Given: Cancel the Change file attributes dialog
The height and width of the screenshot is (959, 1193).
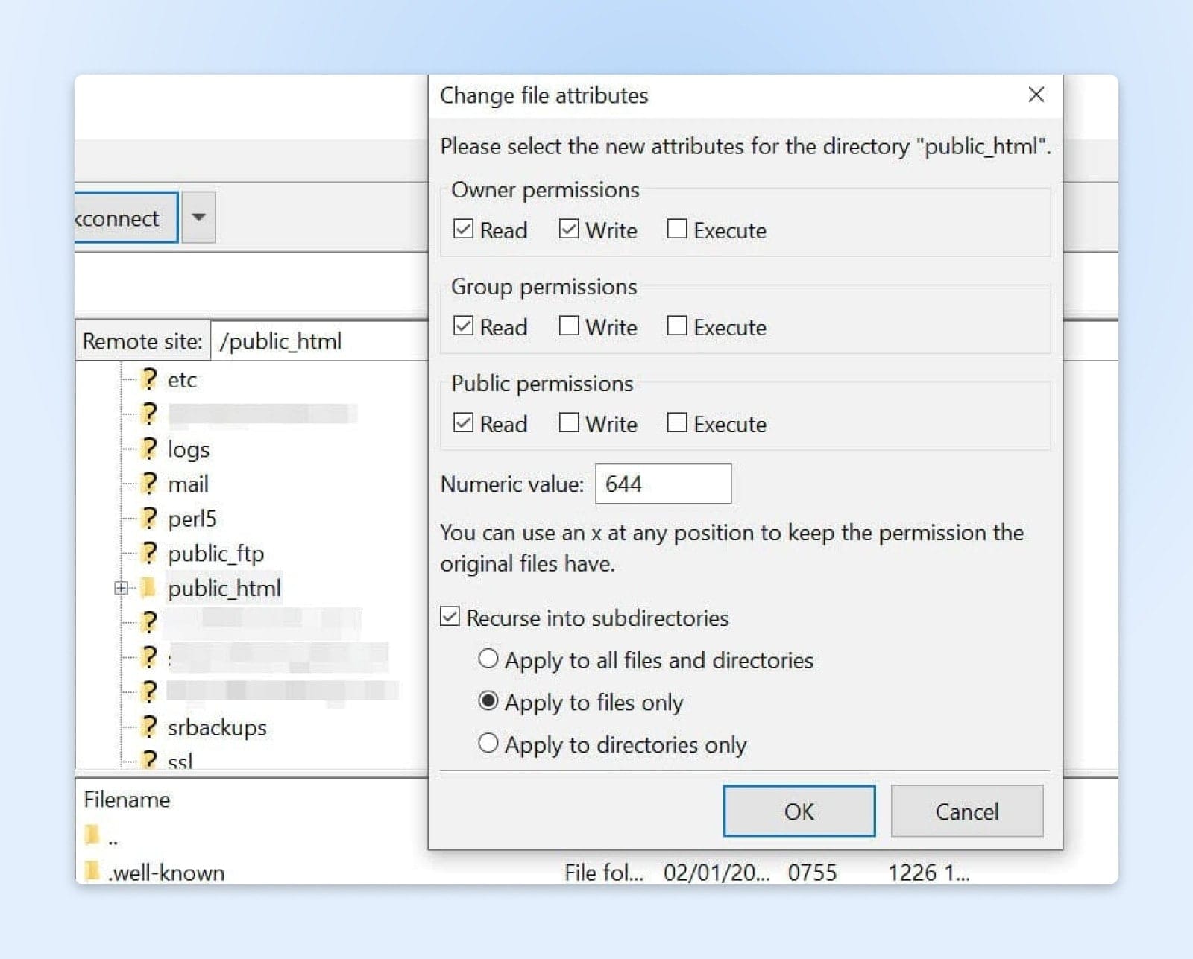Looking at the screenshot, I should 966,811.
